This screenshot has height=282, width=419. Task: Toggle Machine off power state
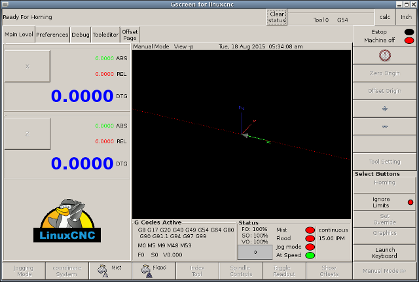coord(385,41)
